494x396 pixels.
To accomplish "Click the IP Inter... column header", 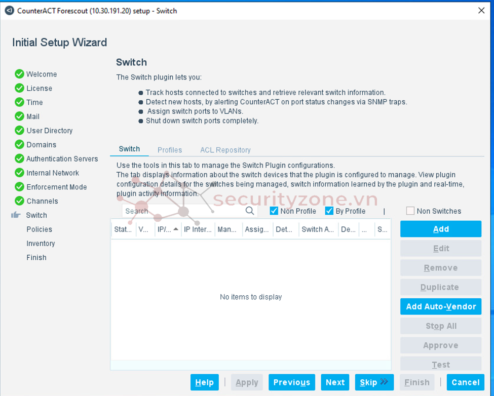I will tap(198, 229).
